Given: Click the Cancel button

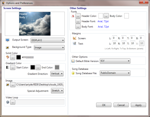Looking at the screenshot, I should coord(121,105).
